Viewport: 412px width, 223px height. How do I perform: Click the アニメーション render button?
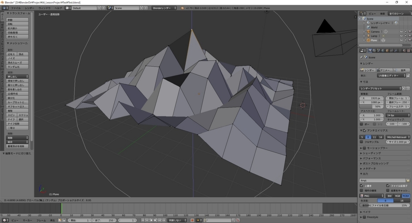pos(384,70)
